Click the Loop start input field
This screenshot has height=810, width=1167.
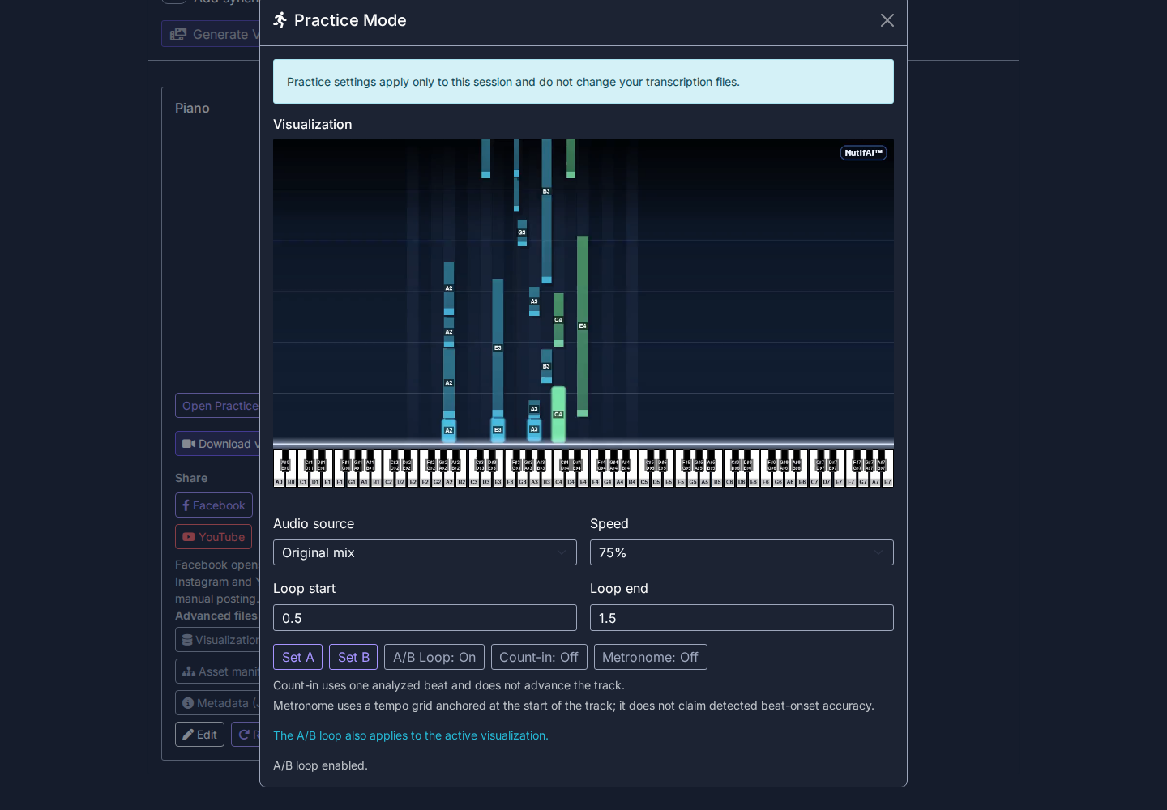[425, 618]
